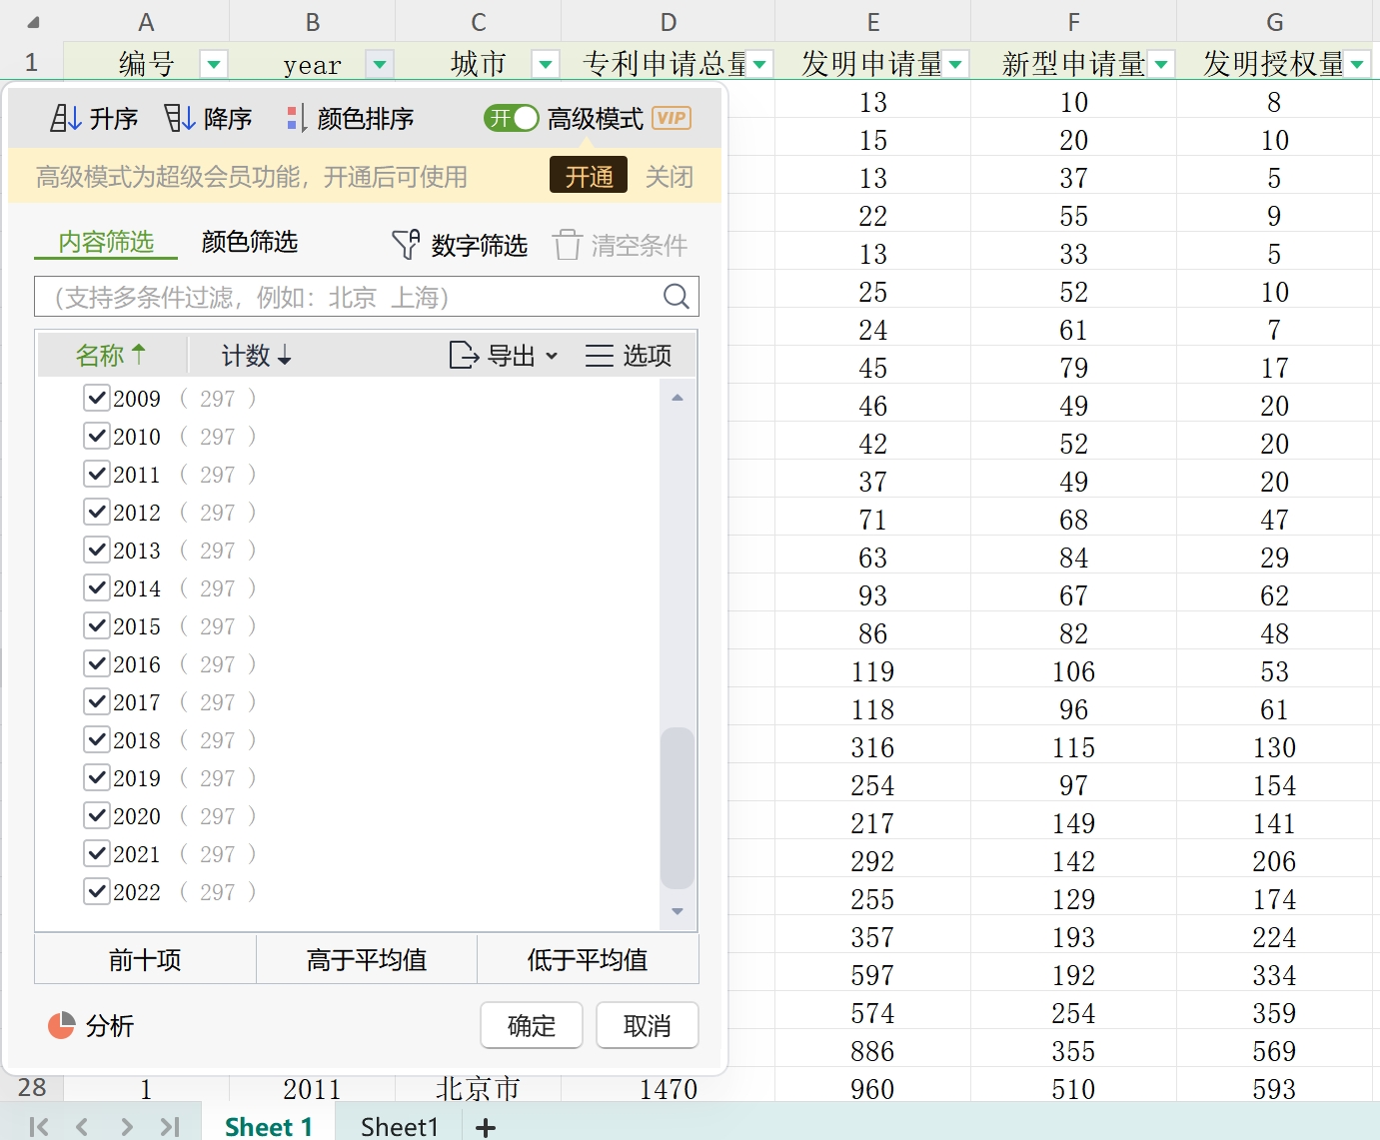Uncheck the 2014 checkbox

[97, 587]
